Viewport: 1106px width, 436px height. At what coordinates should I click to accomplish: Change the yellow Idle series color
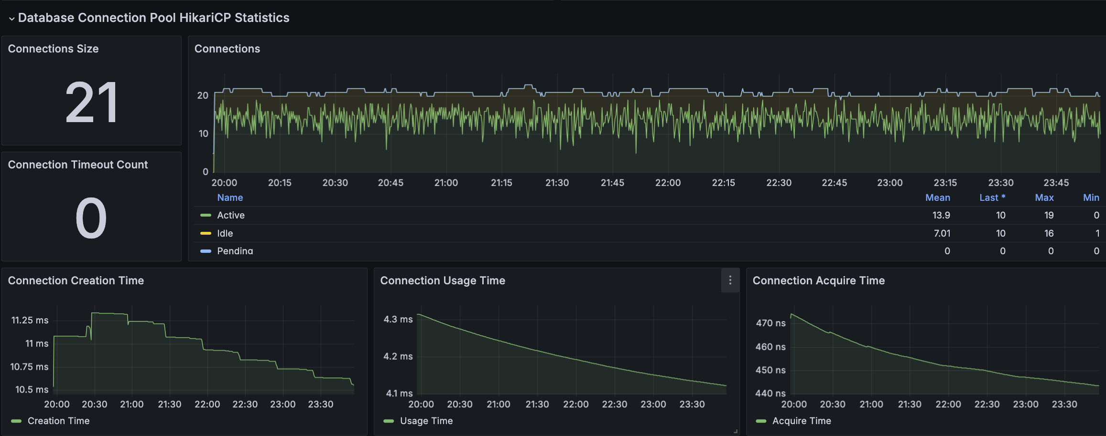pos(206,233)
